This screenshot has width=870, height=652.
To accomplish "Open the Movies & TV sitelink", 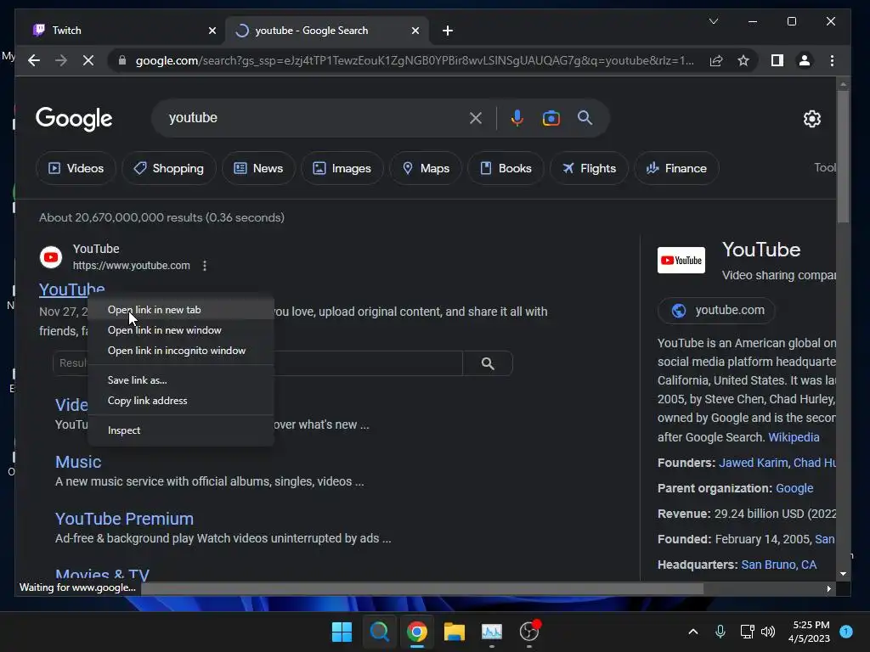I will (102, 573).
